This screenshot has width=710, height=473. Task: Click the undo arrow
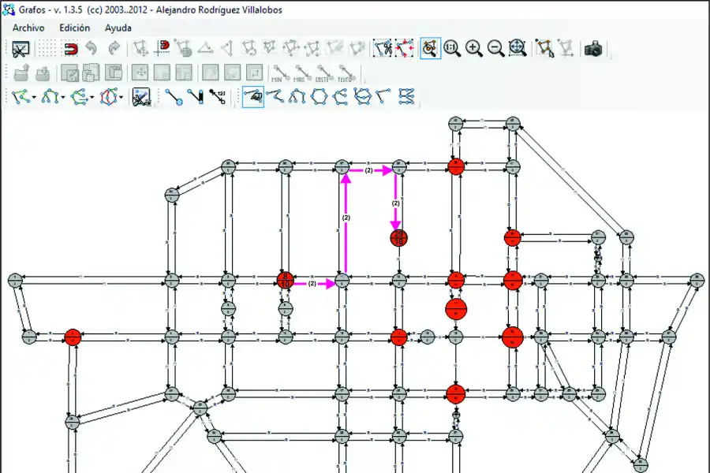[x=92, y=49]
